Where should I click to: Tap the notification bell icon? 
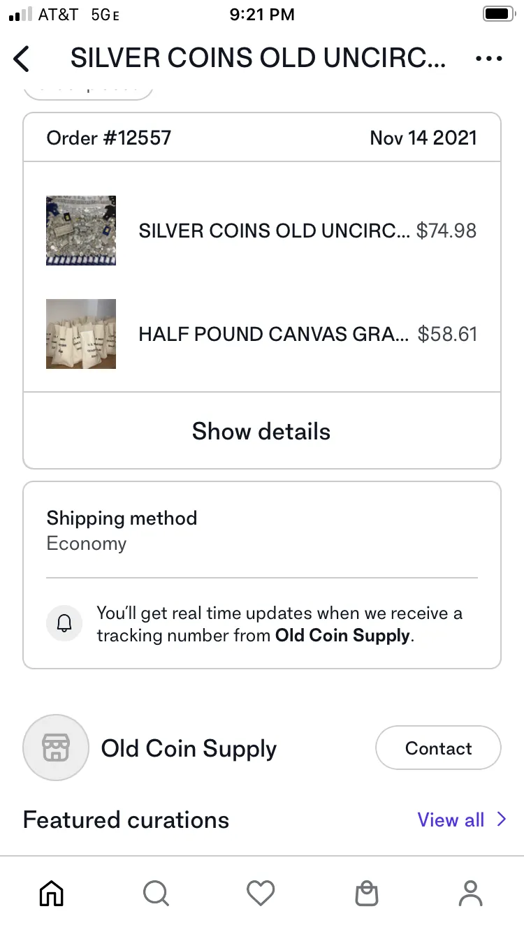pyautogui.click(x=64, y=623)
